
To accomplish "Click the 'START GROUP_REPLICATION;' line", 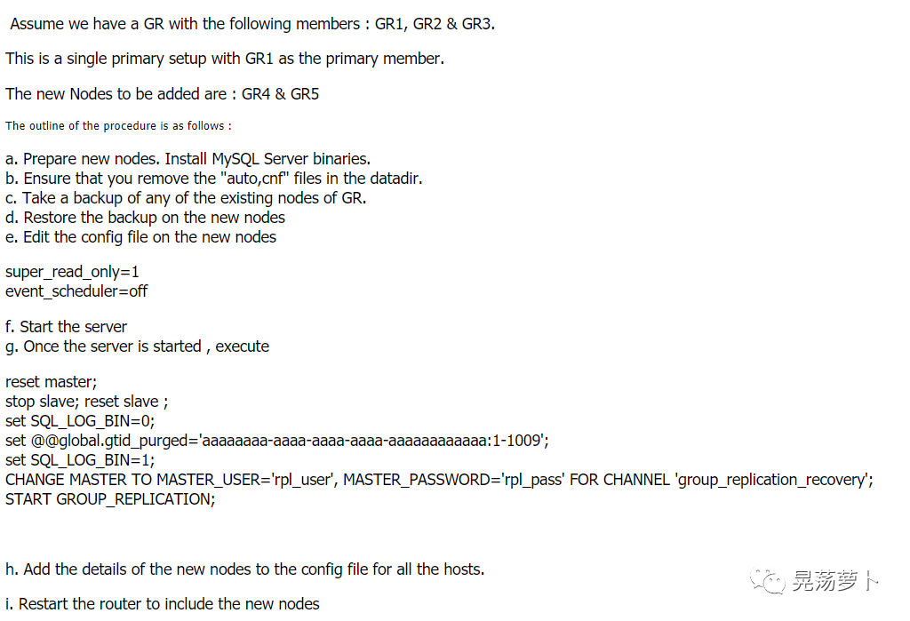I will click(x=110, y=499).
